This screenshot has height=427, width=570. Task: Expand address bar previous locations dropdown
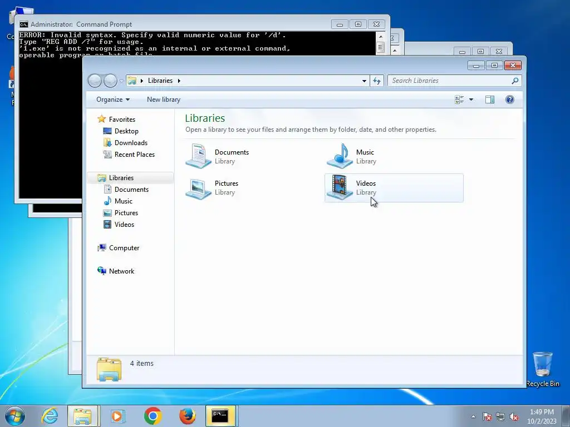coord(364,81)
